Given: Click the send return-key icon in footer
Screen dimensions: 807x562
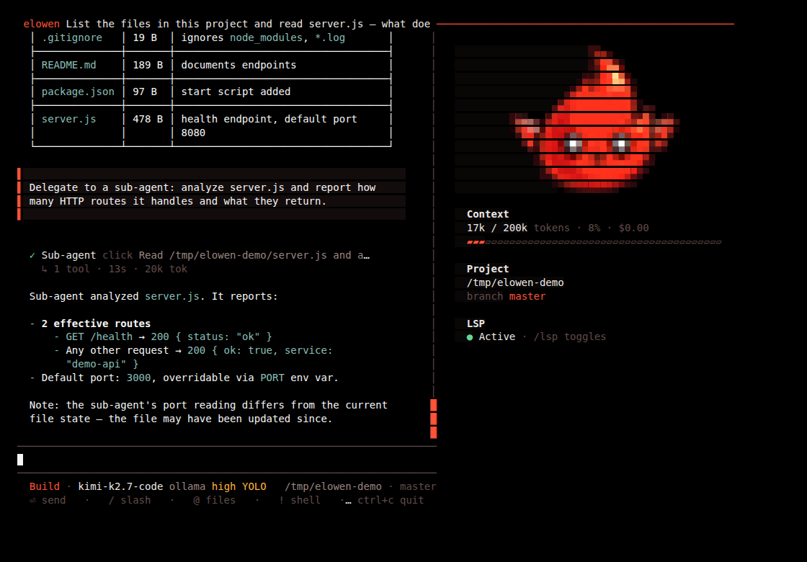Looking at the screenshot, I should click(x=32, y=500).
